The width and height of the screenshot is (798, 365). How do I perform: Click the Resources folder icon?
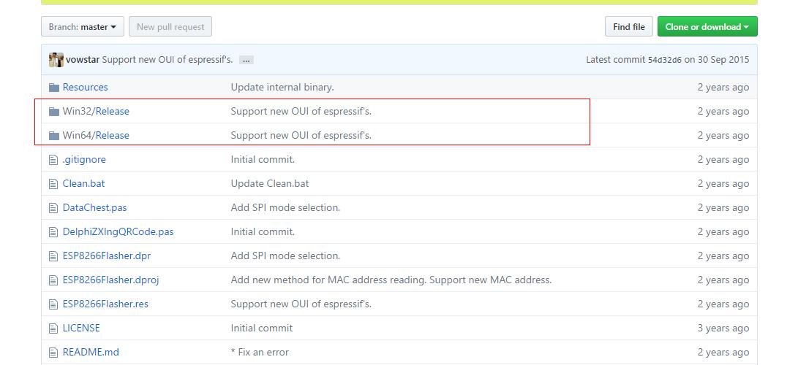[x=54, y=88]
